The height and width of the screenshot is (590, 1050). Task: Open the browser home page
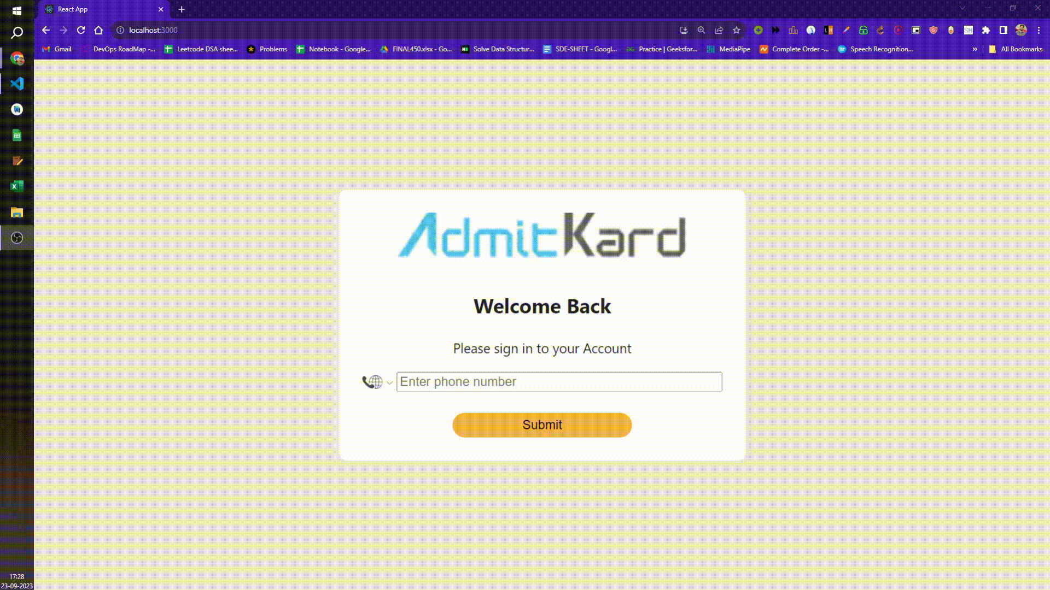[x=98, y=30]
